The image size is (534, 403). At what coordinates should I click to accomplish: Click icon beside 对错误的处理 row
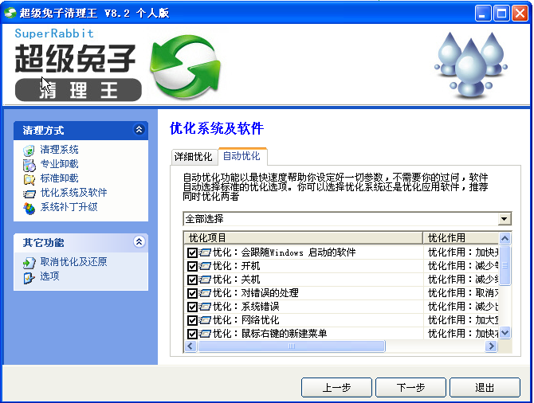coord(205,293)
